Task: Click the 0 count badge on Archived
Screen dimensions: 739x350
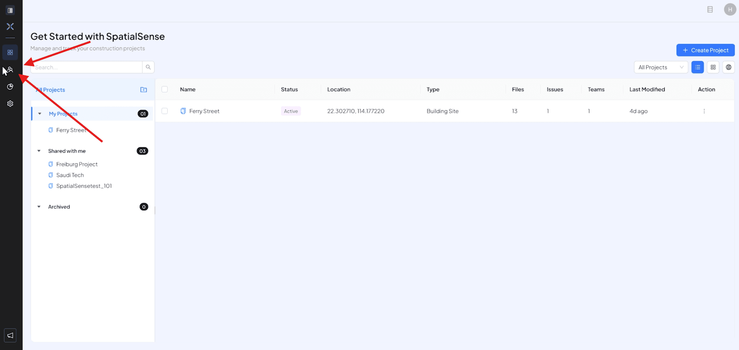Action: click(144, 207)
